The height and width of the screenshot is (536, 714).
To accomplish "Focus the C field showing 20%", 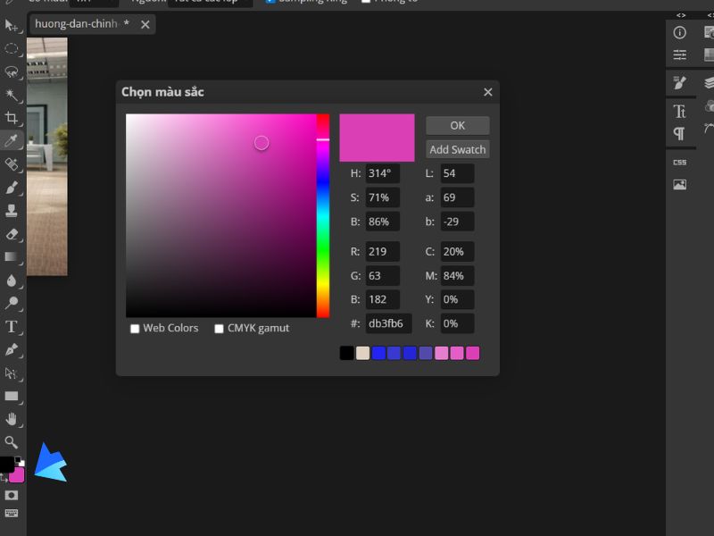I will pyautogui.click(x=457, y=252).
